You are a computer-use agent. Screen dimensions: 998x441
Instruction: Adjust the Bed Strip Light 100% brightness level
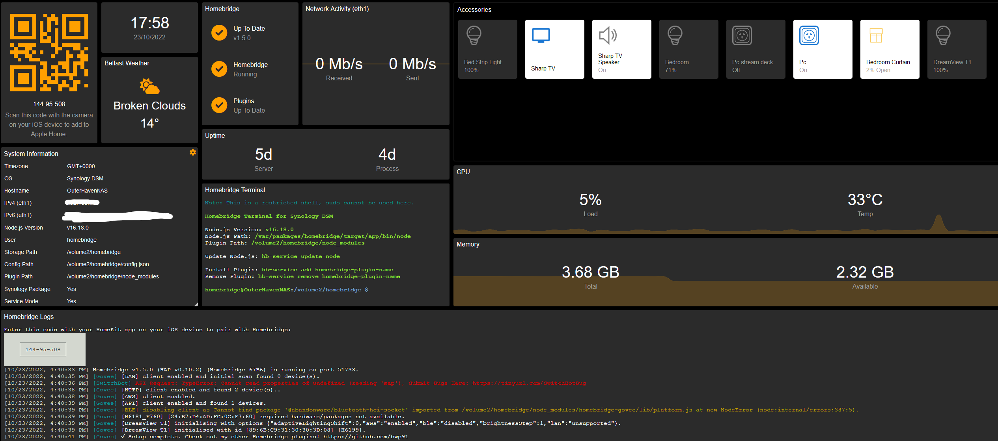[472, 70]
